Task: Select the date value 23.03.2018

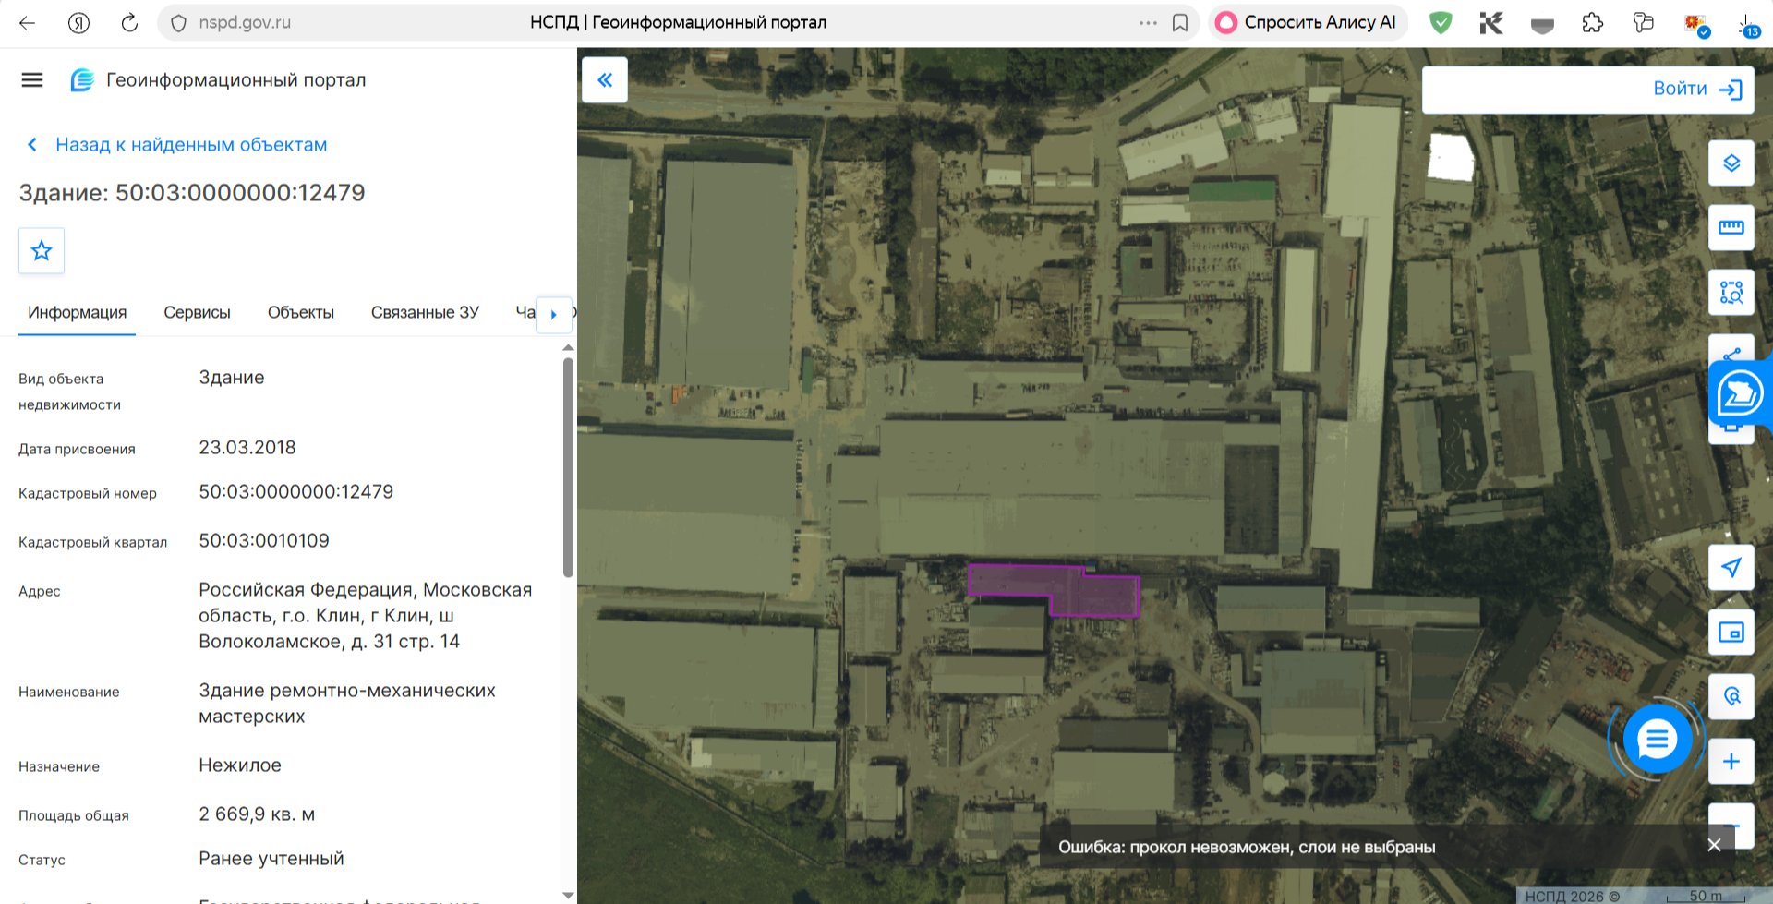Action: coord(247,448)
